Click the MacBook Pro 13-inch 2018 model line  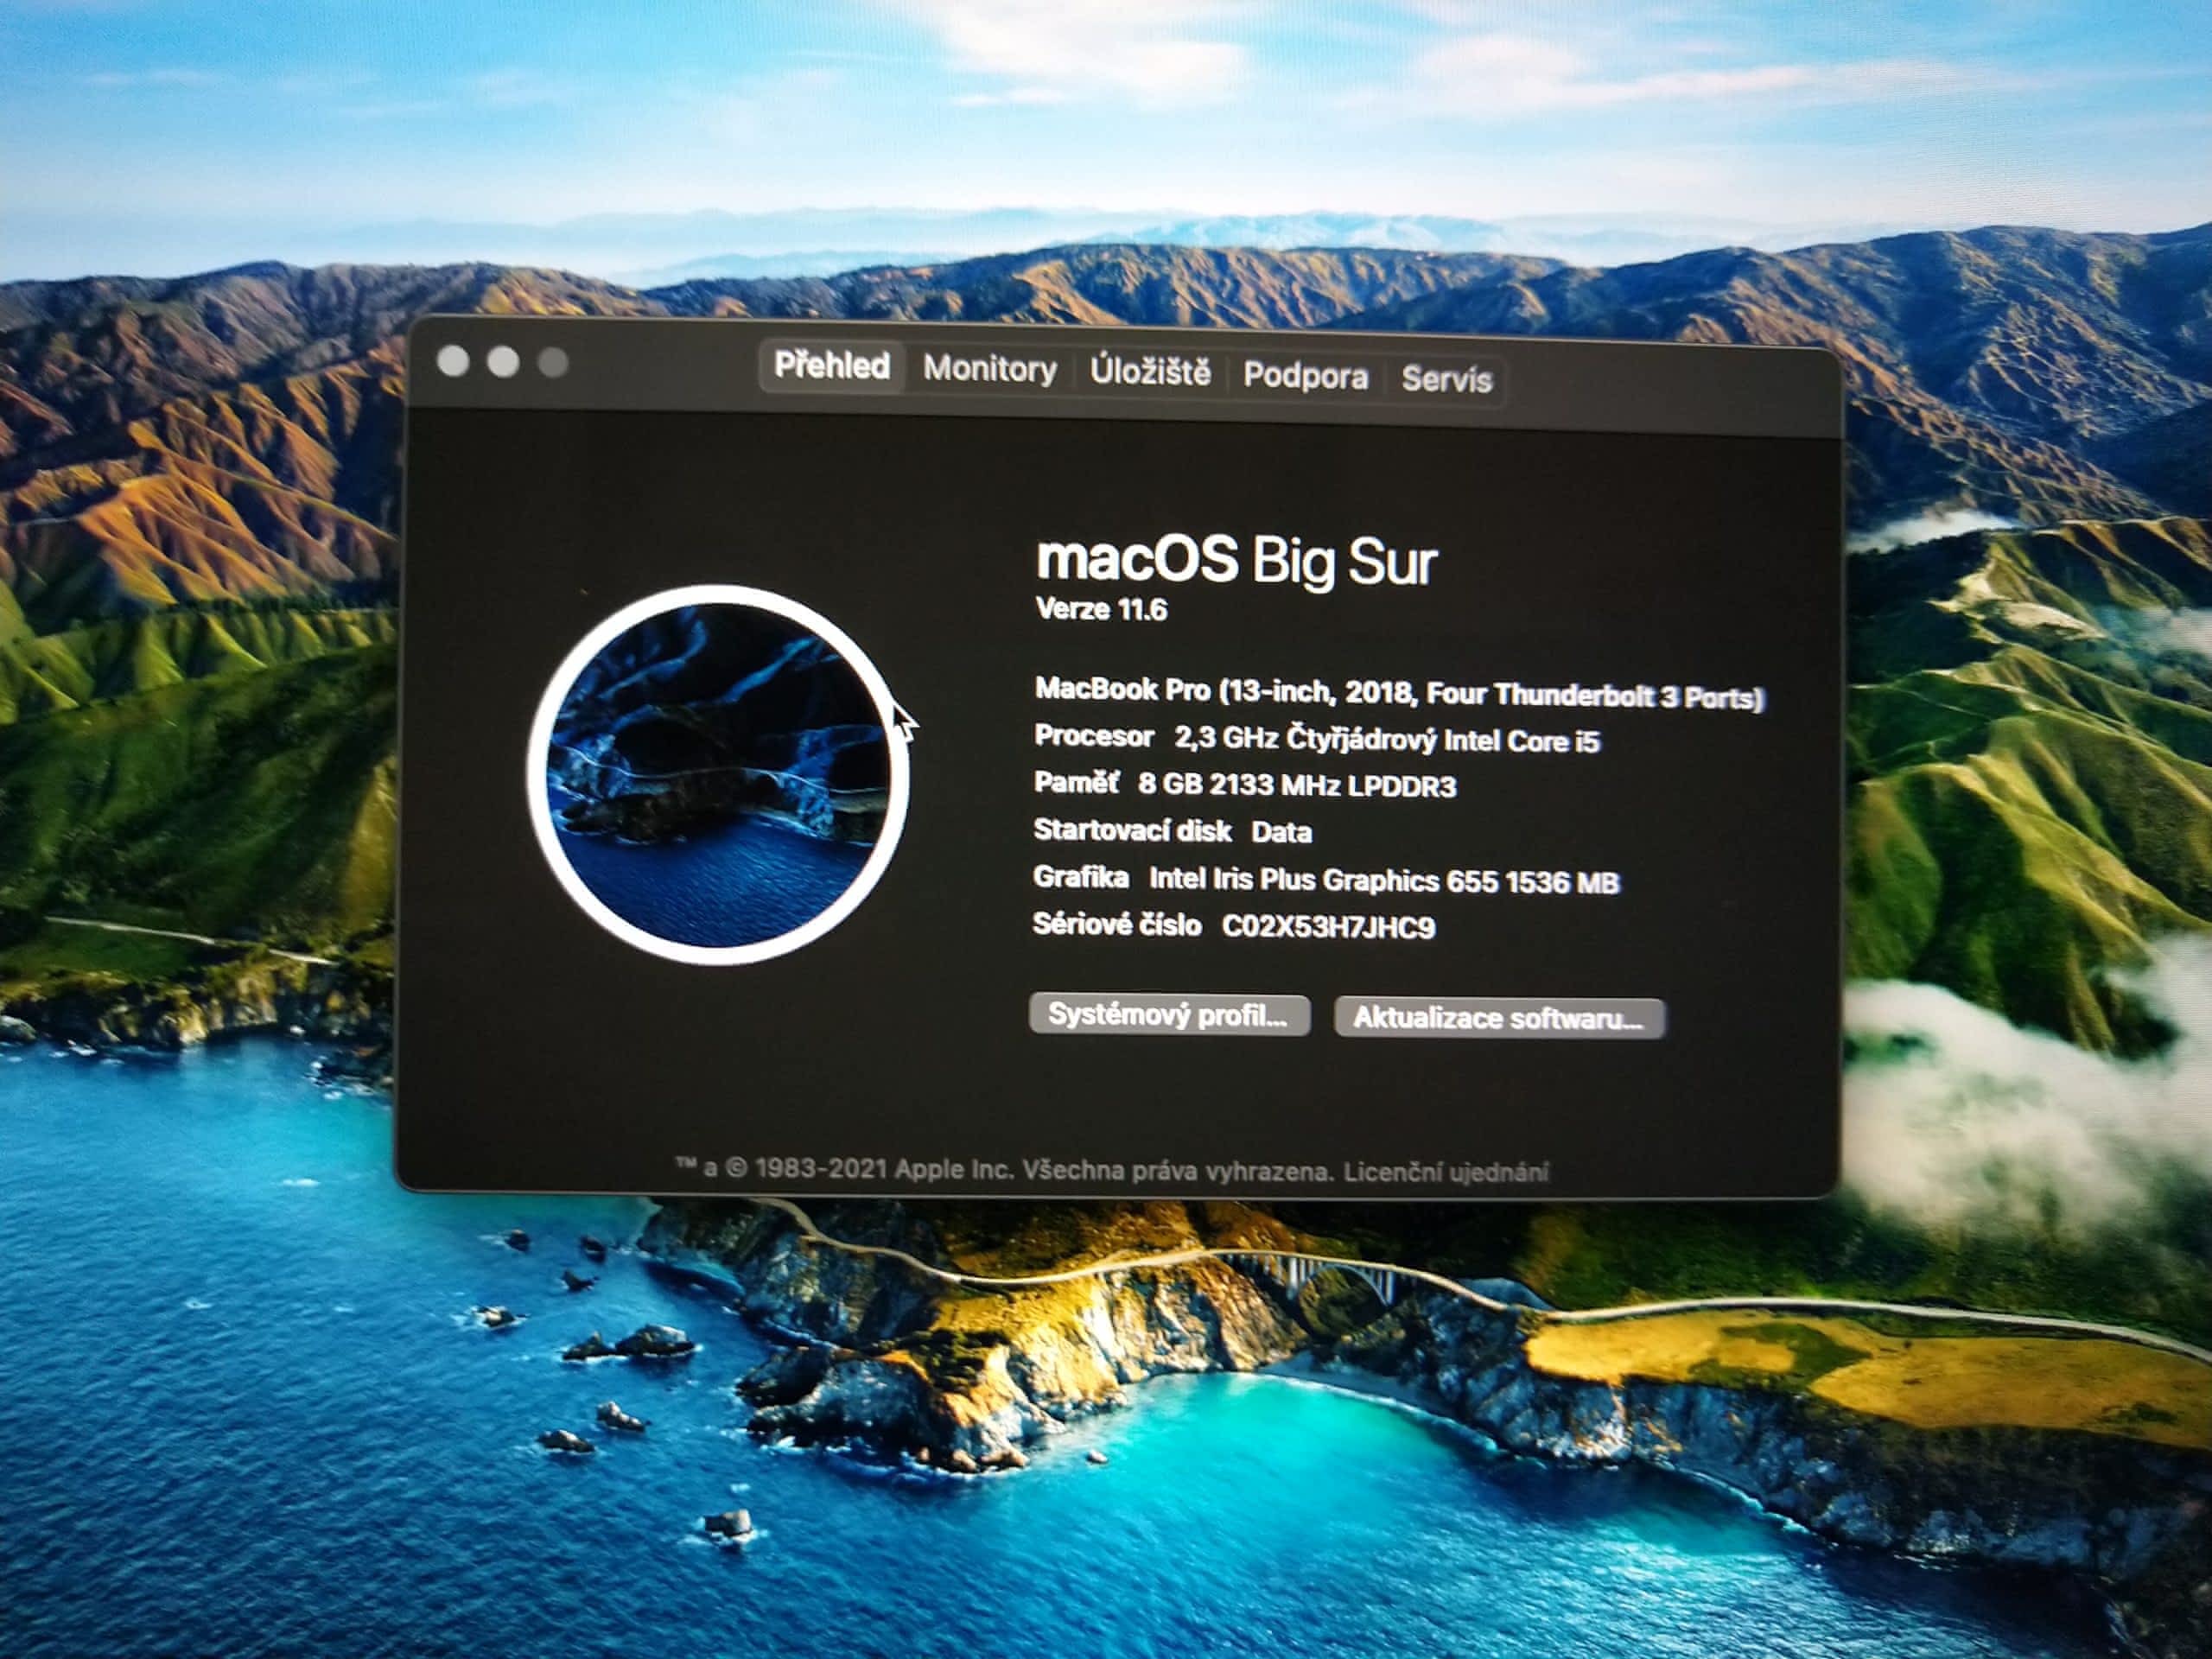(x=1398, y=693)
